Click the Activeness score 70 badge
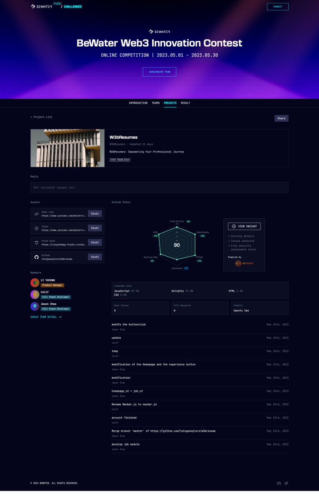319x500 pixels. click(x=186, y=268)
